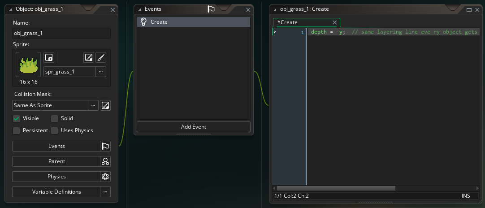Click the INS insert mode indicator
The width and height of the screenshot is (485, 208).
pyautogui.click(x=466, y=195)
